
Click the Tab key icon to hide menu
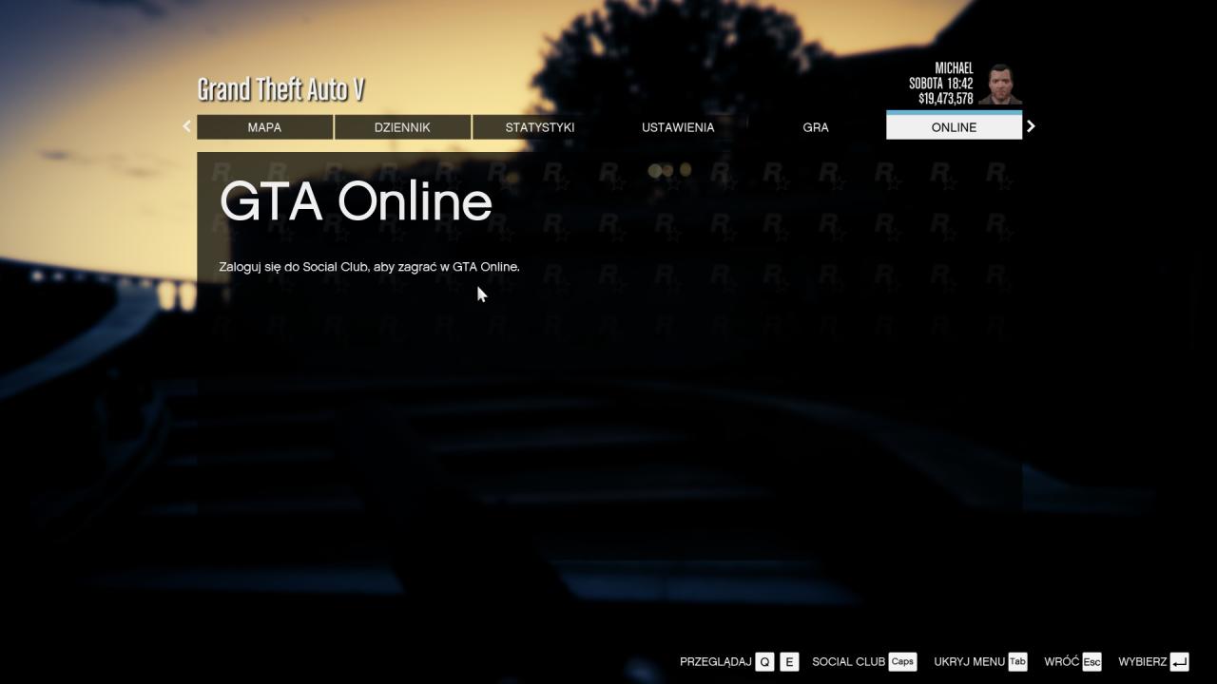point(1017,662)
